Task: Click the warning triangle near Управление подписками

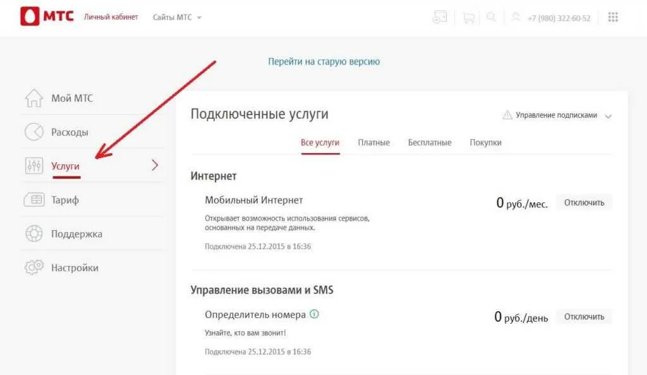Action: pos(506,115)
